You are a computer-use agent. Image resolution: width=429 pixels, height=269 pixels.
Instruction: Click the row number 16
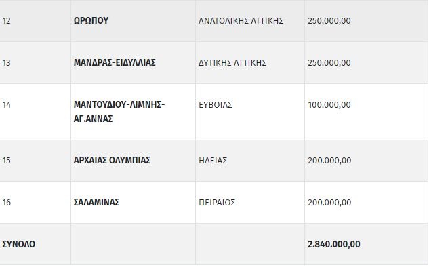[x=6, y=203]
